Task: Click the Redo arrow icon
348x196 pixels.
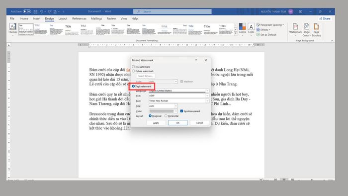Action: tap(50, 11)
